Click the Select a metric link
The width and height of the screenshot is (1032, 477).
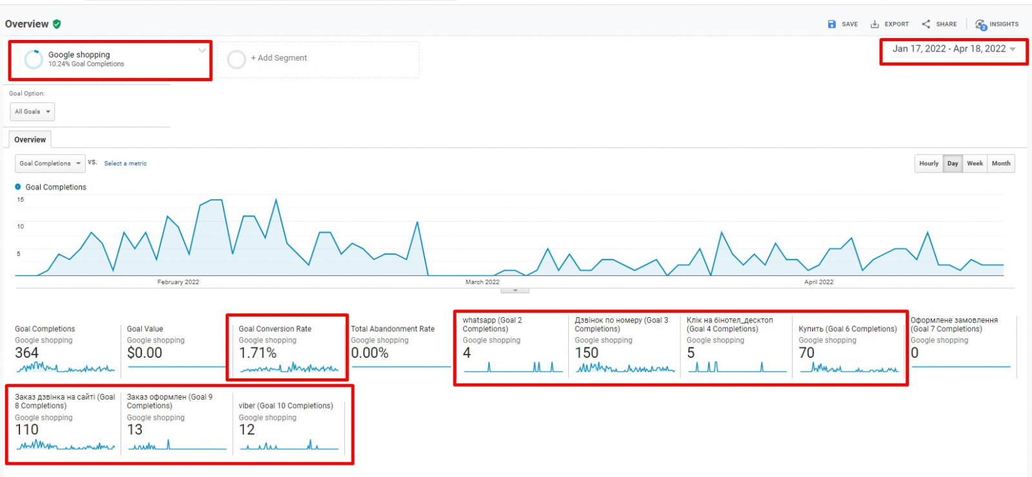[125, 164]
